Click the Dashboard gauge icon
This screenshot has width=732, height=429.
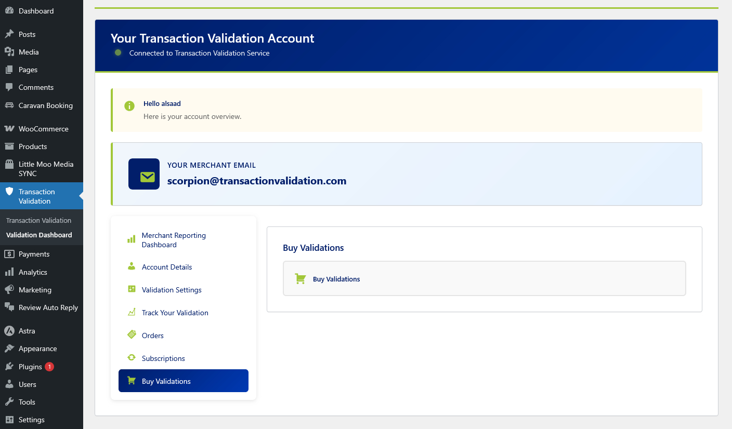pyautogui.click(x=9, y=11)
